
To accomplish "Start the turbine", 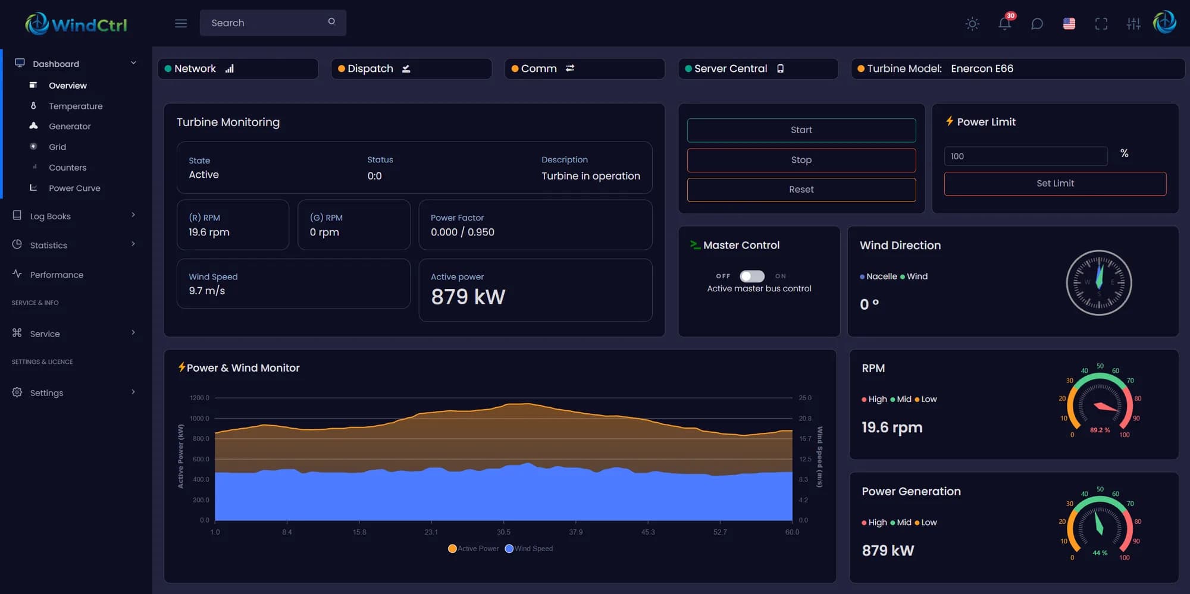I will point(801,130).
